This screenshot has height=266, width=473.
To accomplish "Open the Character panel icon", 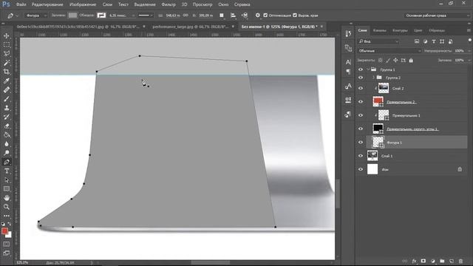I will point(348,62).
